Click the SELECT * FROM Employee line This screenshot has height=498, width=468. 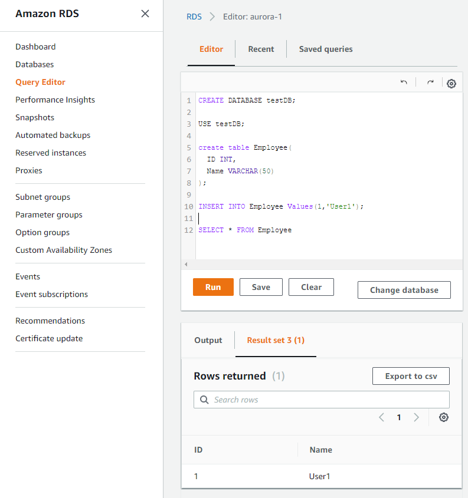coord(245,230)
